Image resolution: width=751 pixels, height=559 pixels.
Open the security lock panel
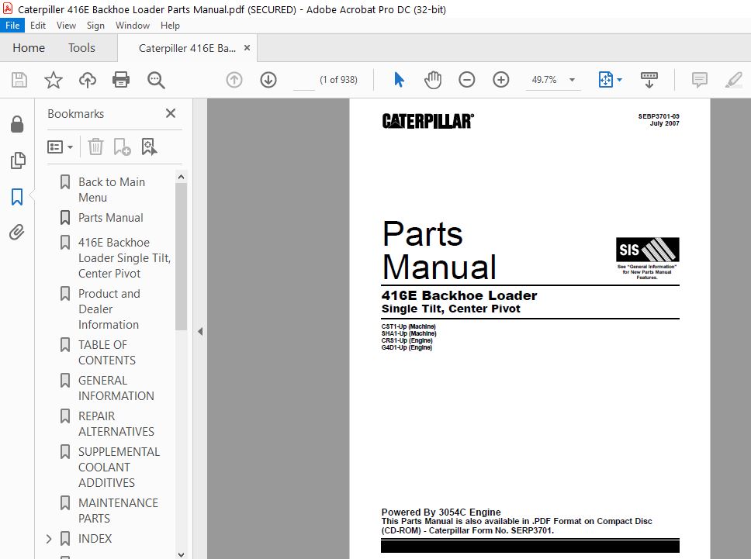point(17,124)
